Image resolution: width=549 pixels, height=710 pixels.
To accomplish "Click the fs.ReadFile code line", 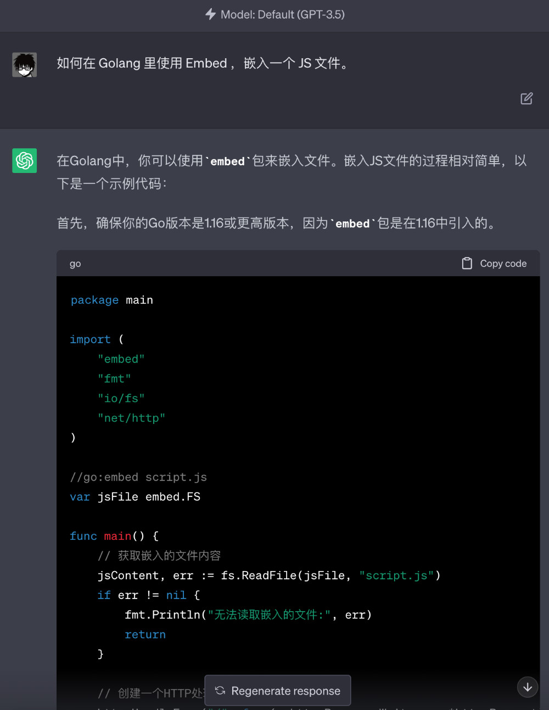I will 269,575.
